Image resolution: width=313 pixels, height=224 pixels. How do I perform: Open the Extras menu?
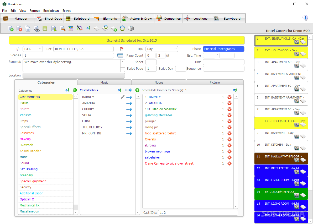(x=66, y=11)
